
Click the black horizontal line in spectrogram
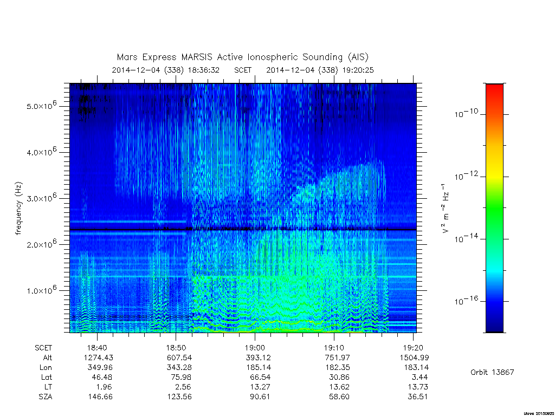243,230
